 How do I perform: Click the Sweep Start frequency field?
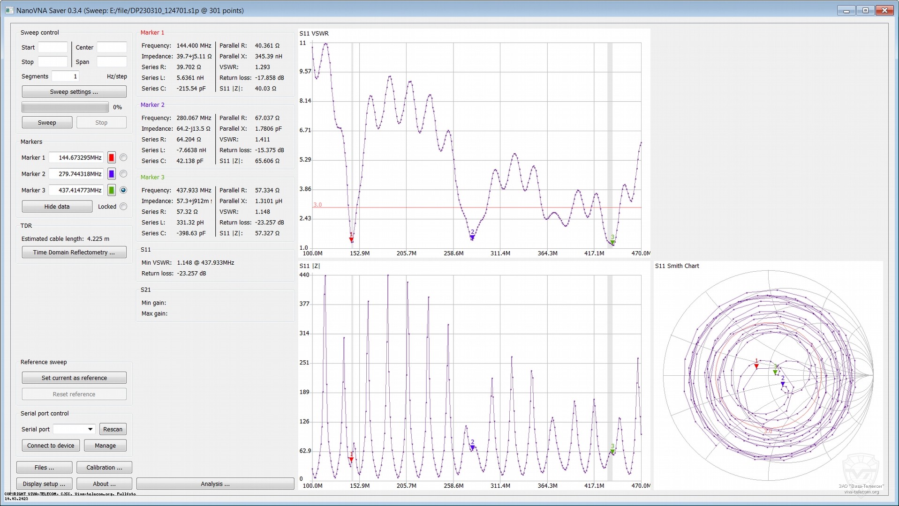[53, 47]
